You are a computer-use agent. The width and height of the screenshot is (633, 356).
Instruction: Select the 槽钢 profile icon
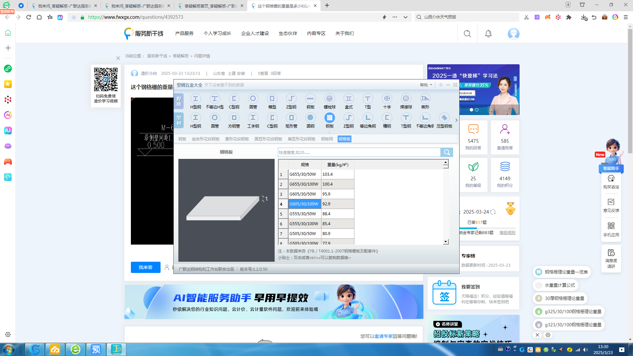coord(387,121)
